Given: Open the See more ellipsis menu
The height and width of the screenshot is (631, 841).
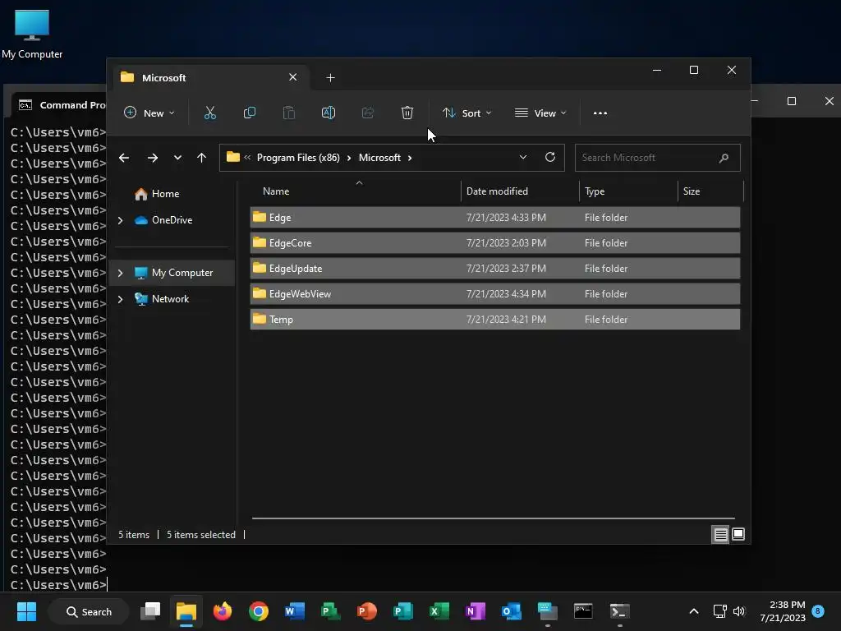Looking at the screenshot, I should [600, 113].
